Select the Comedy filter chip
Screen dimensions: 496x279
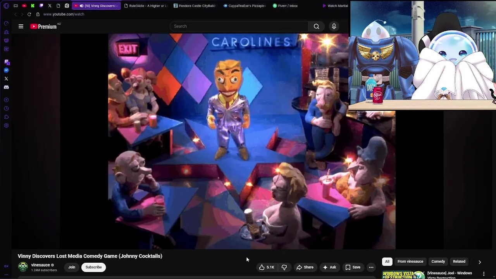click(438, 262)
